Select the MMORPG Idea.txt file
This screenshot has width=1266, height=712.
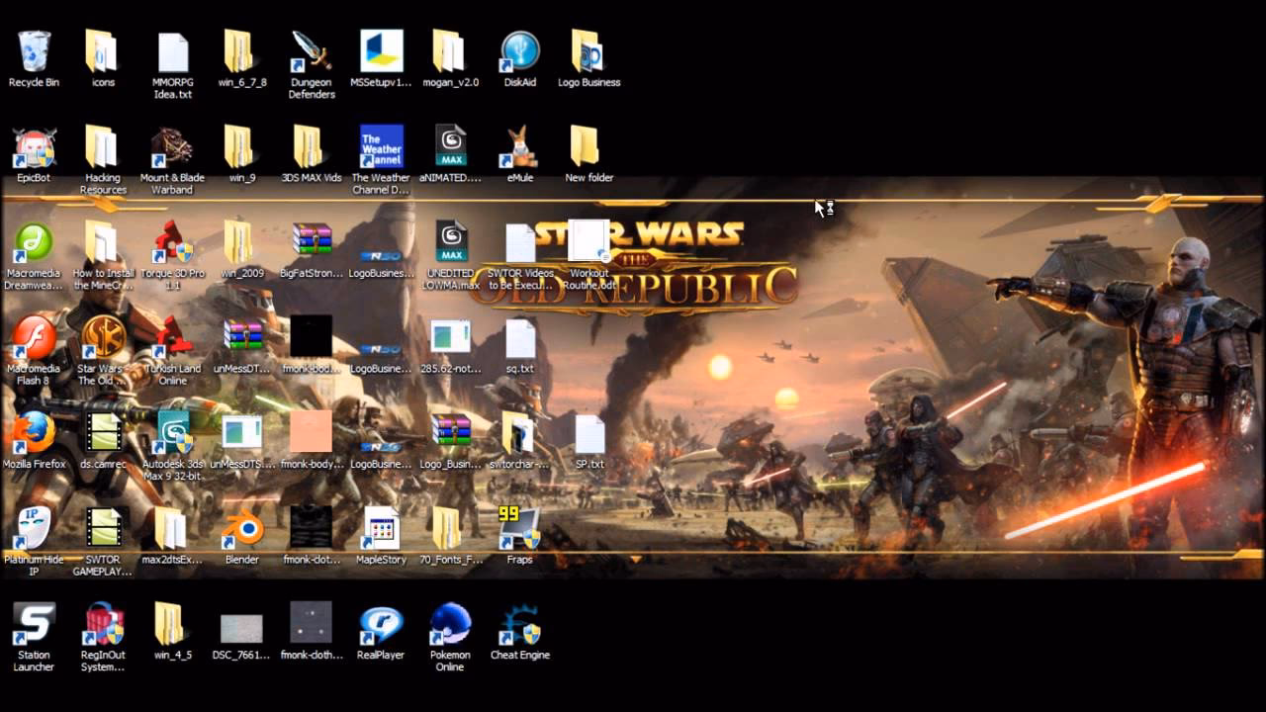(172, 51)
